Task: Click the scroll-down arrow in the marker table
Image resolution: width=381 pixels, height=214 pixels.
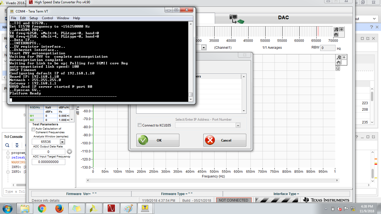Action: [x=72, y=120]
